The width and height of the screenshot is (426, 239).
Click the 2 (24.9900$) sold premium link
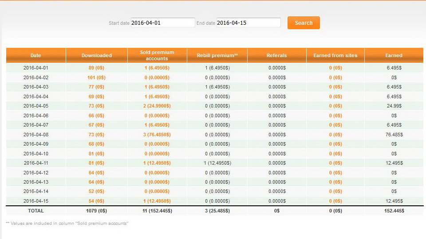click(x=157, y=106)
